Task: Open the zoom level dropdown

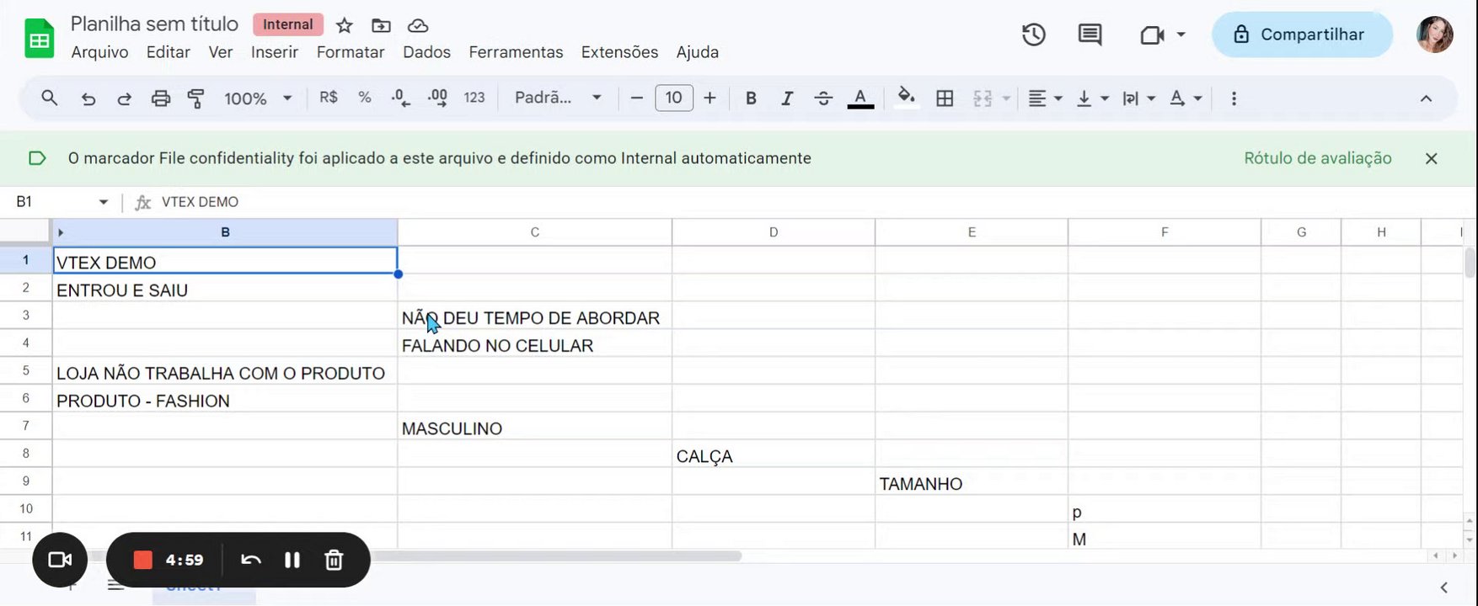Action: coord(258,98)
